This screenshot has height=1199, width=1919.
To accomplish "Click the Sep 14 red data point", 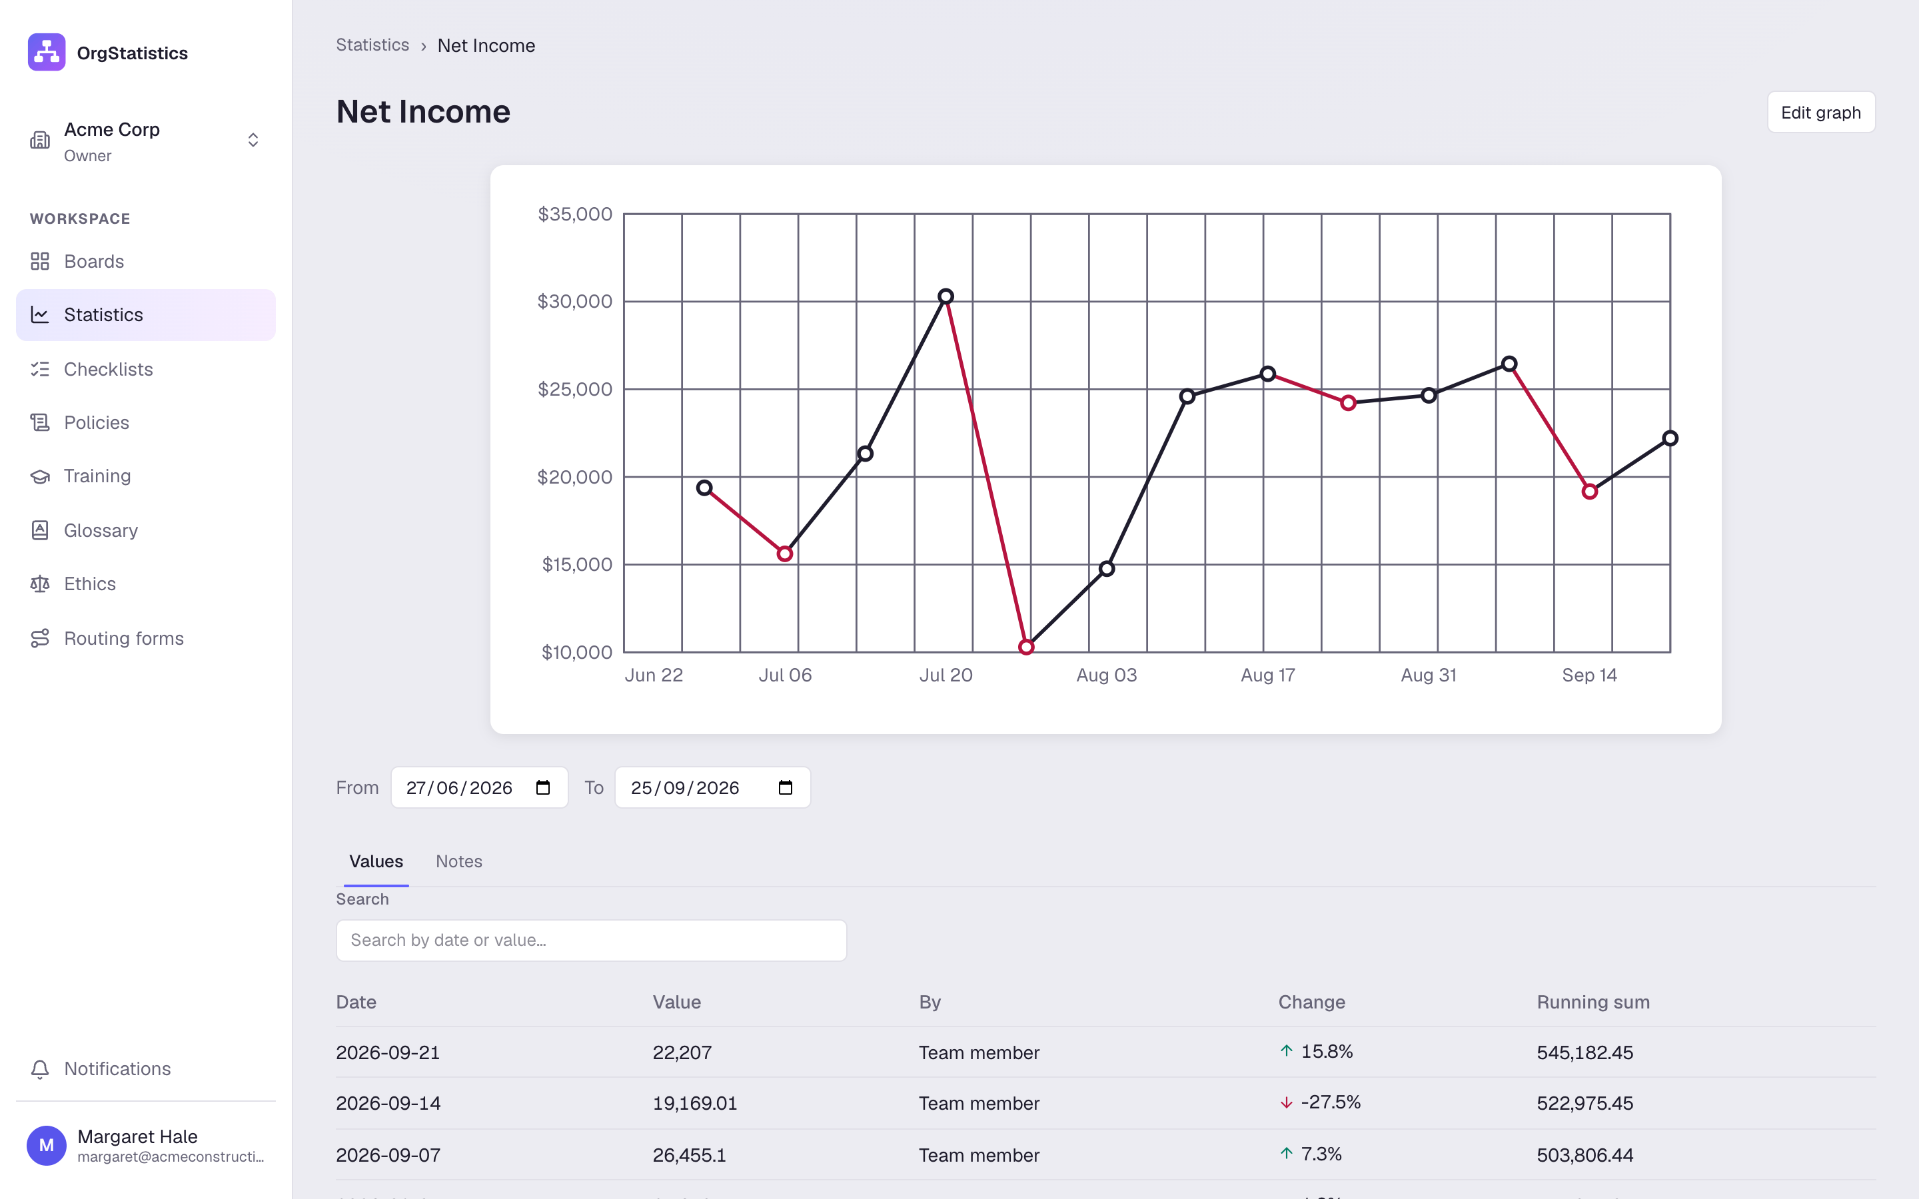I will point(1589,492).
